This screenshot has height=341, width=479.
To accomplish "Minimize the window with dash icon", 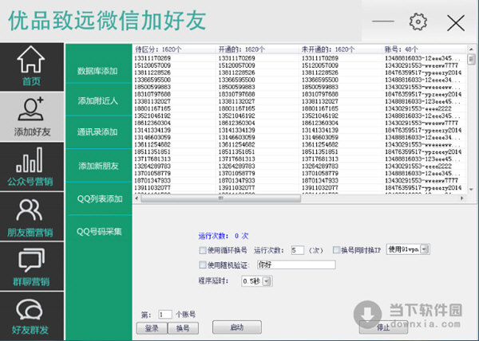I will click(x=383, y=22).
